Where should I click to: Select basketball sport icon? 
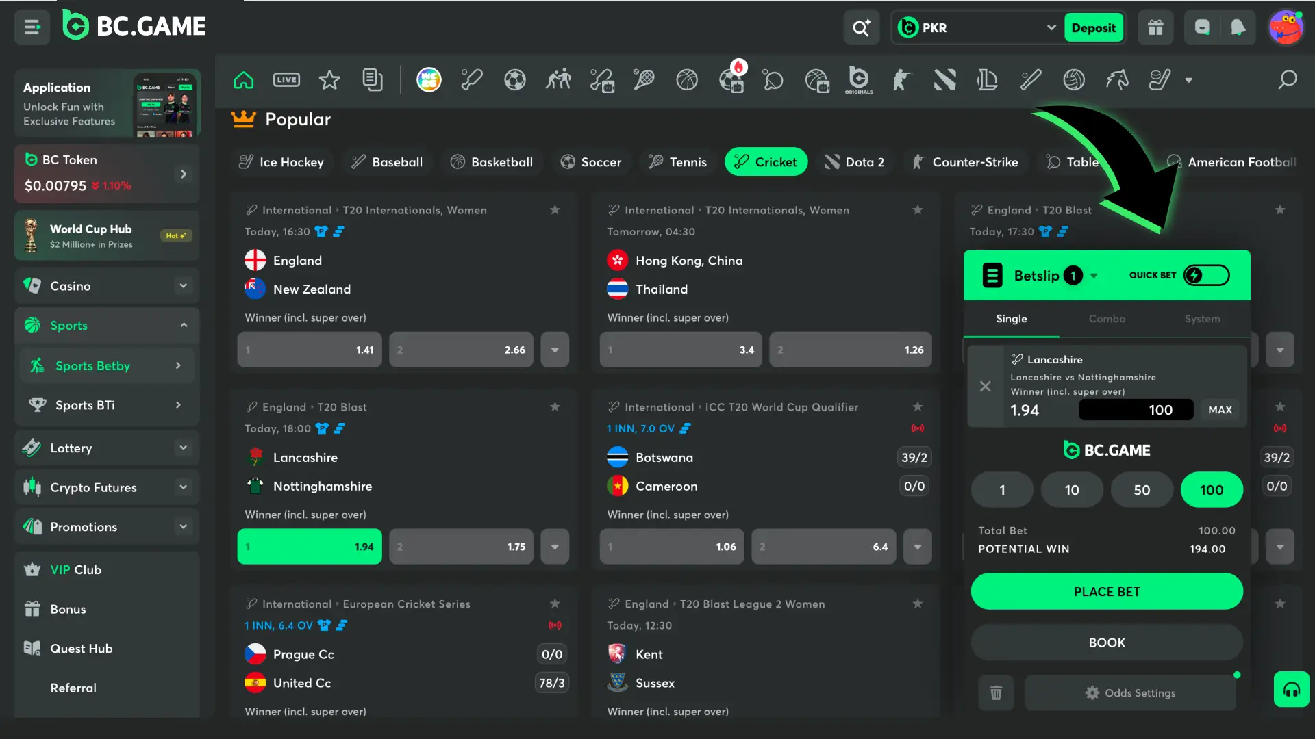click(687, 80)
